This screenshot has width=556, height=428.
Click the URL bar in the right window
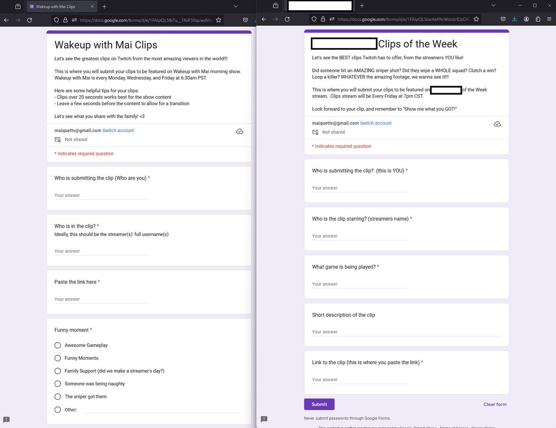(x=396, y=19)
